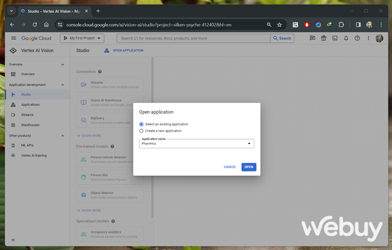Choose Select an existing application radio
This screenshot has height=250, width=392.
pyautogui.click(x=141, y=124)
